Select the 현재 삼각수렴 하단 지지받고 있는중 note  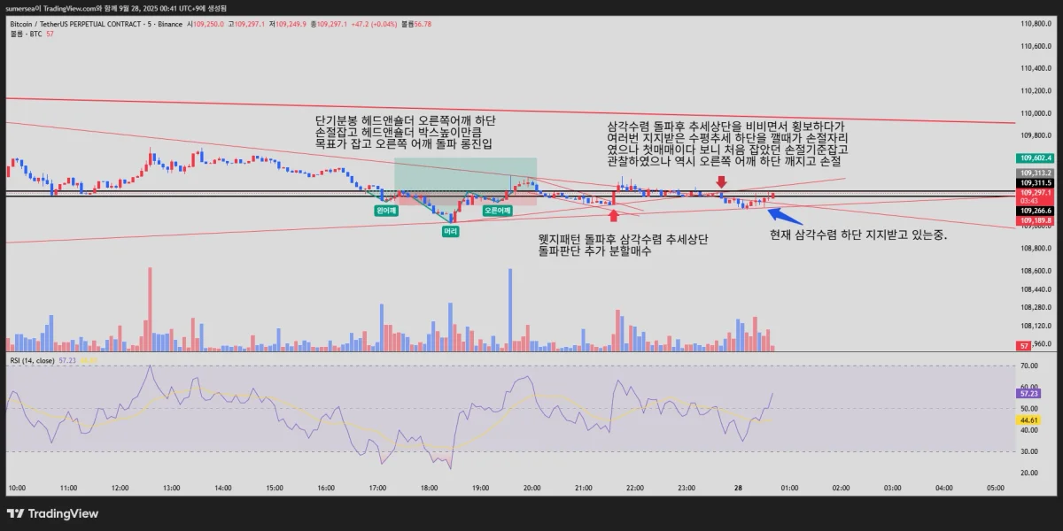(859, 235)
